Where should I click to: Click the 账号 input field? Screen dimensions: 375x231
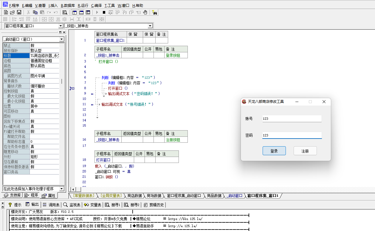click(x=292, y=119)
